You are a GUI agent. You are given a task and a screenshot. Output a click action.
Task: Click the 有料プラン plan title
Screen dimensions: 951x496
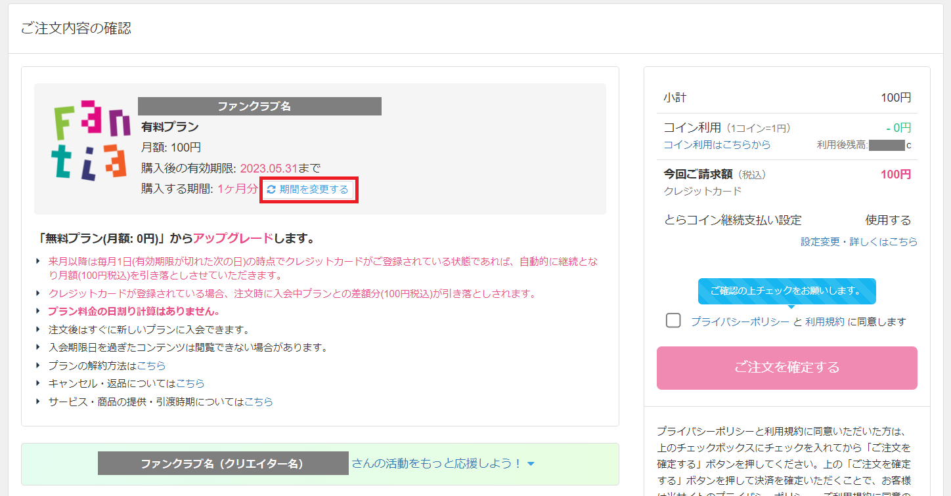point(169,127)
